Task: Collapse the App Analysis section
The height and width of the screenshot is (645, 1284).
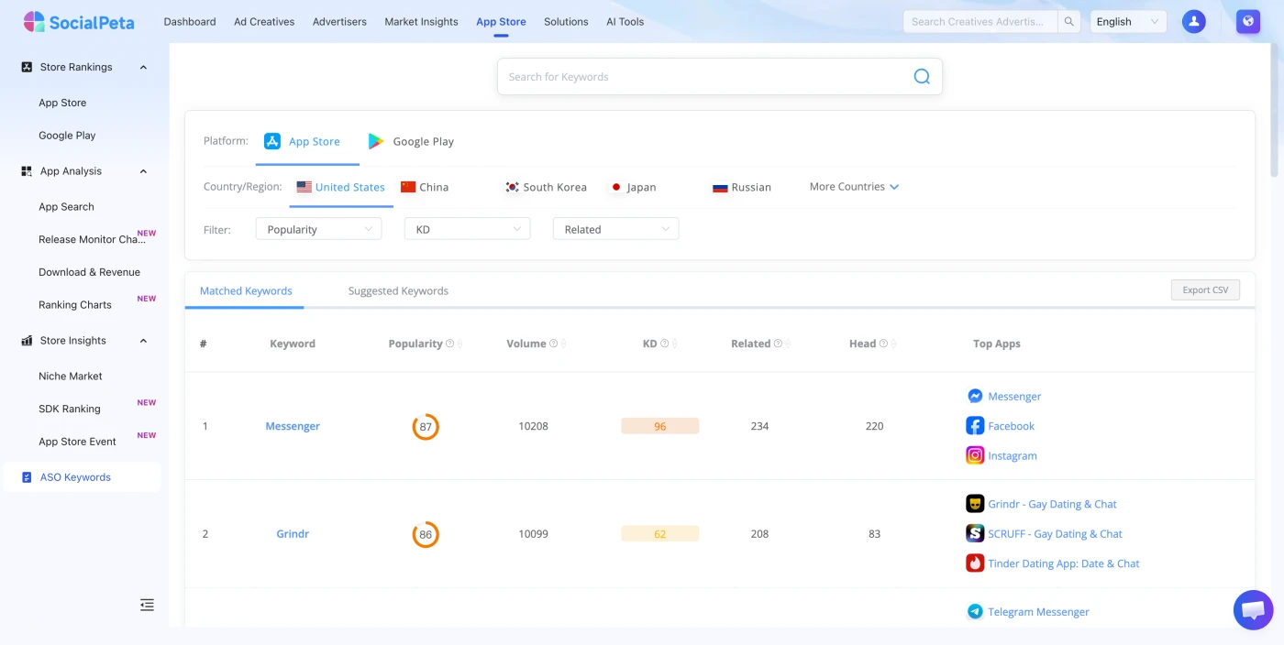Action: [143, 171]
